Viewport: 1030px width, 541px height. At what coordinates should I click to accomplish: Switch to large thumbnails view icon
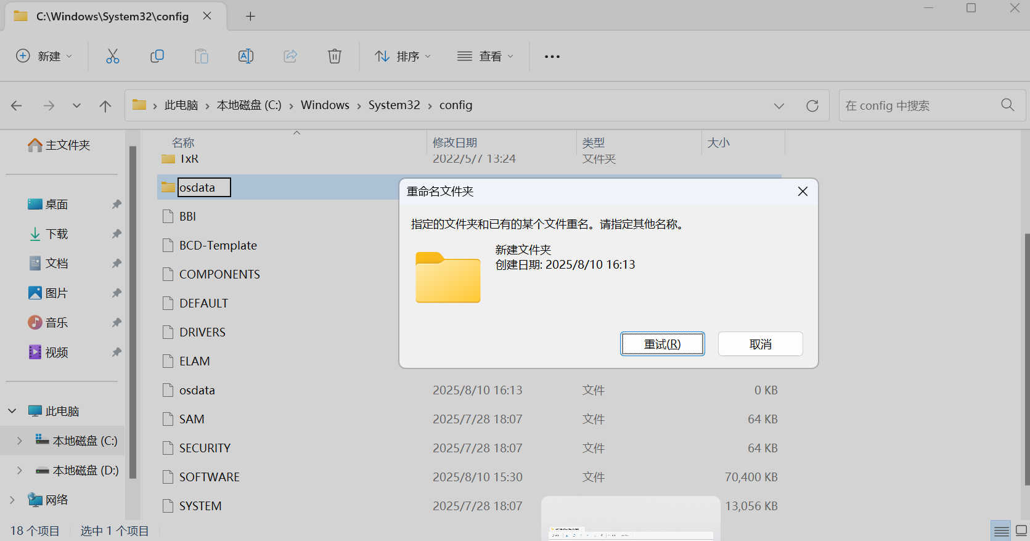[x=1021, y=531]
